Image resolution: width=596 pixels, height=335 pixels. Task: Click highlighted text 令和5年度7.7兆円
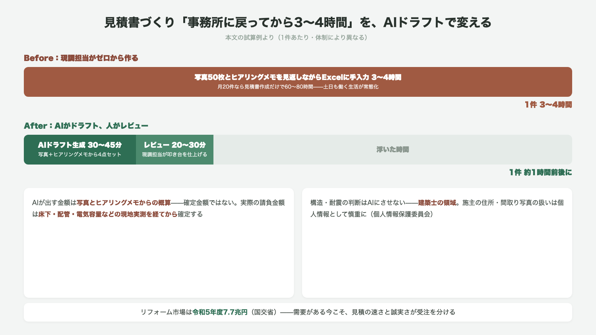[220, 312]
